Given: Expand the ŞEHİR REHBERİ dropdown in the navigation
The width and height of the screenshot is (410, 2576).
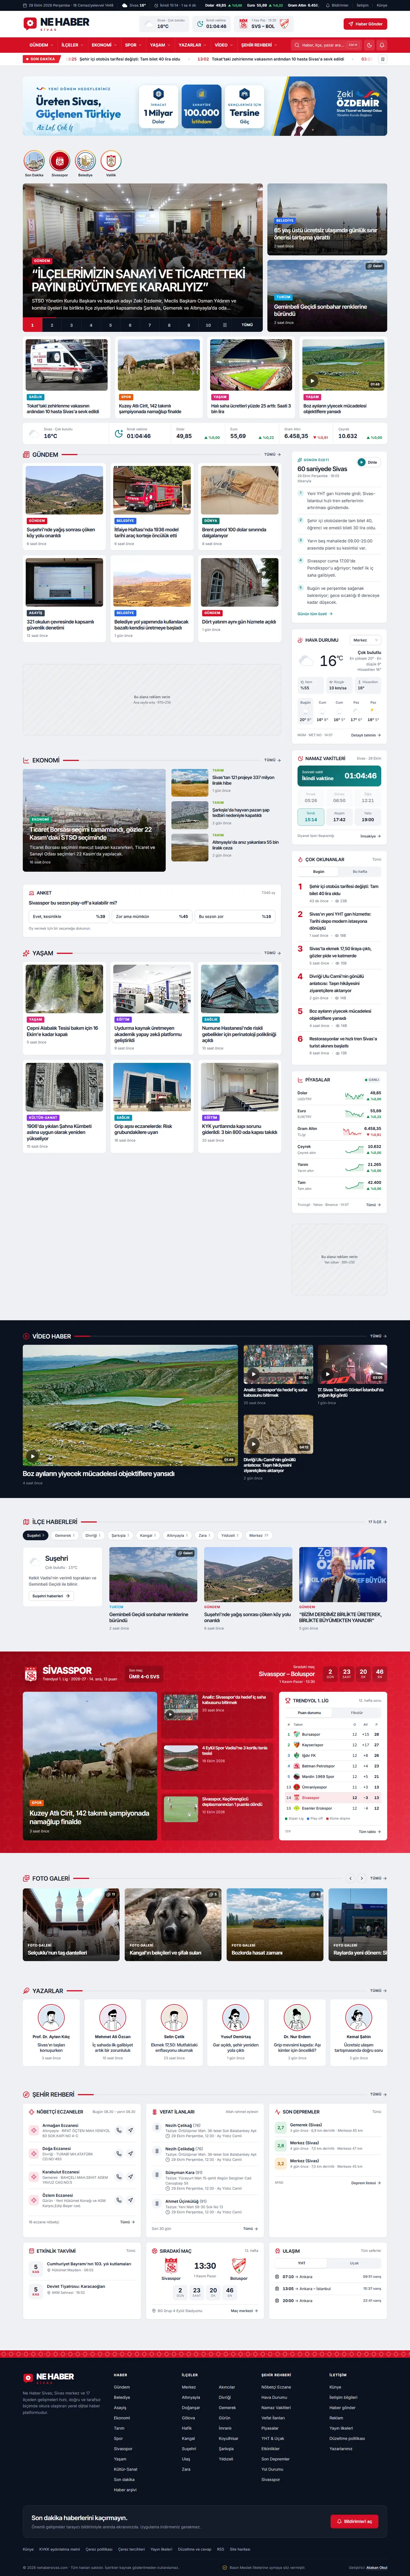Looking at the screenshot, I should point(258,45).
